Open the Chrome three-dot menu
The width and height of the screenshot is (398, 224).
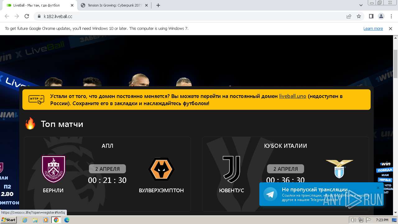[x=391, y=16]
